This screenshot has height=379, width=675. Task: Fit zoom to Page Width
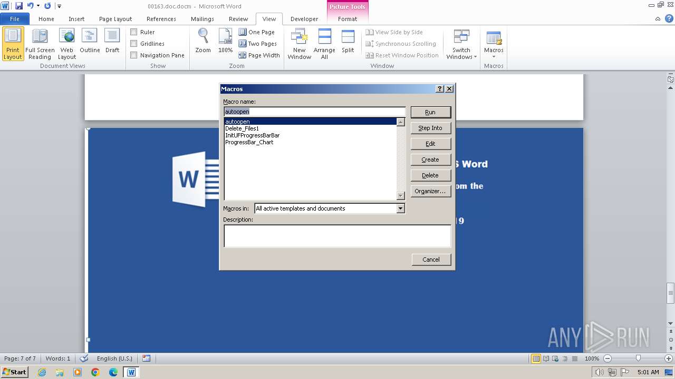259,55
